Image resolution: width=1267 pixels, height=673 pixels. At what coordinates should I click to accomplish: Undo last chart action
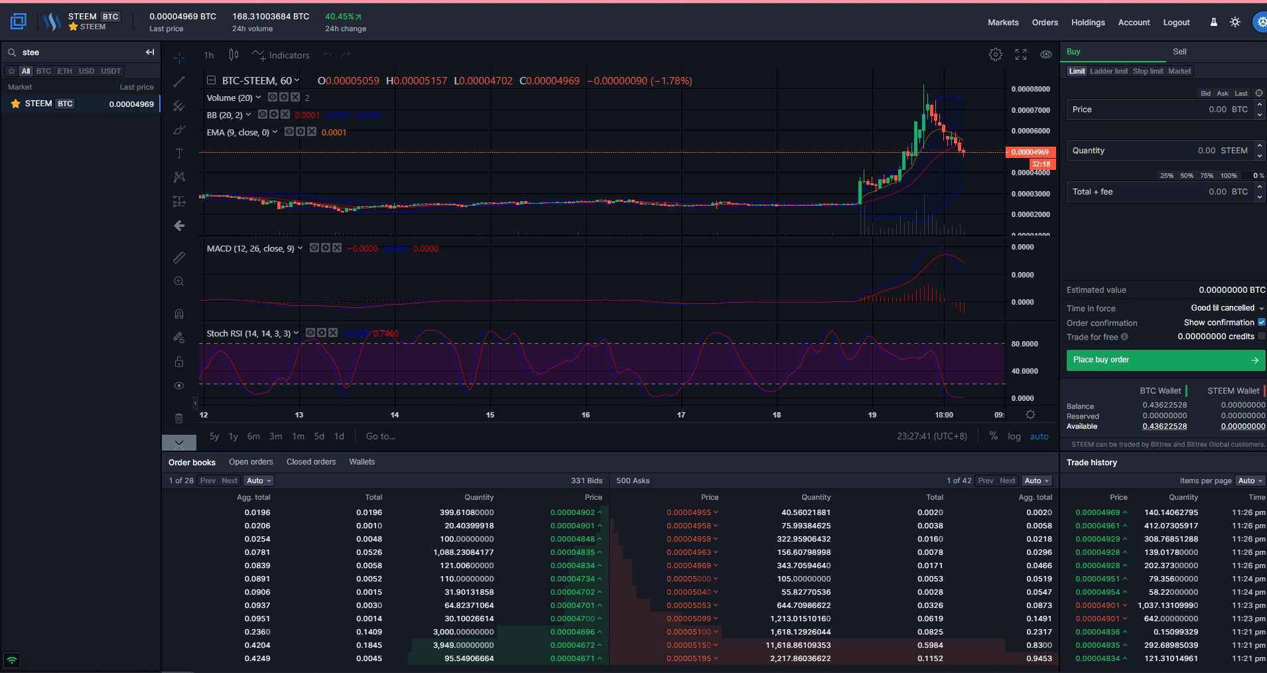[x=327, y=54]
